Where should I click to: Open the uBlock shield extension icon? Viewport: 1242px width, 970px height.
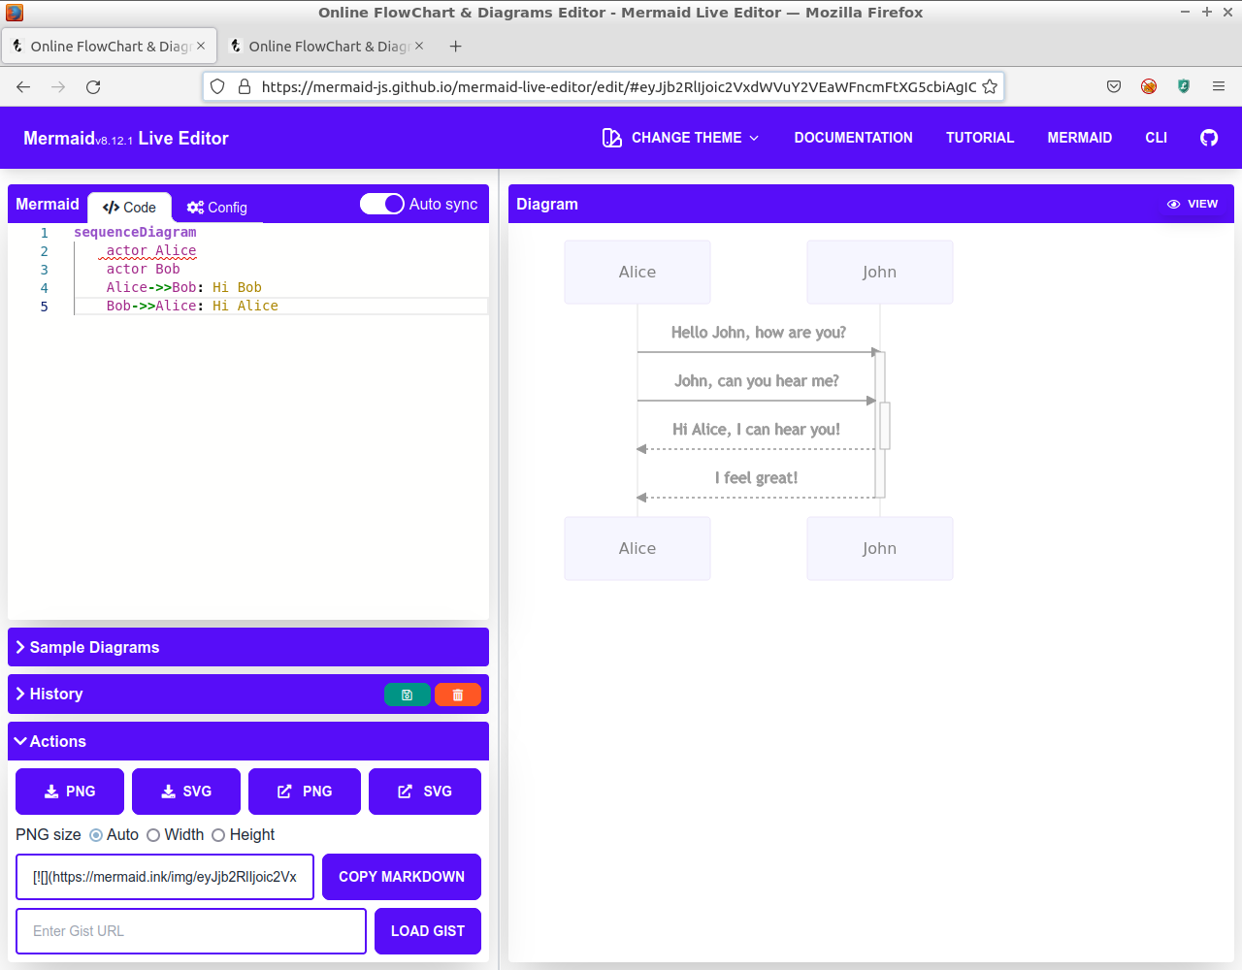point(1184,86)
